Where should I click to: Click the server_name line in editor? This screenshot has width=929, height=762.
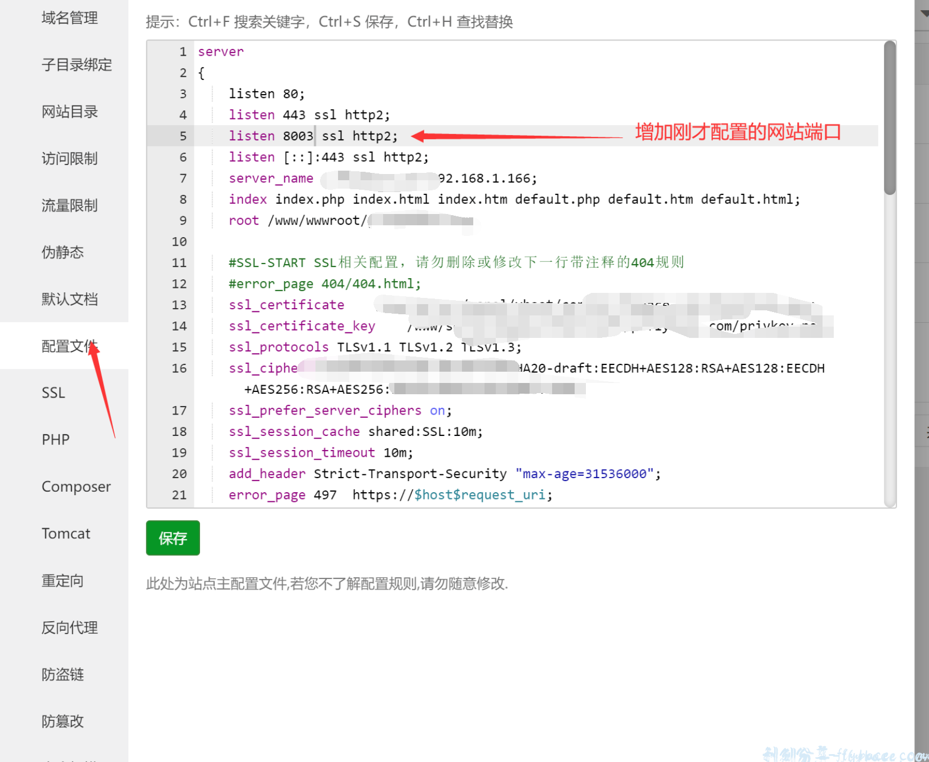(x=270, y=179)
